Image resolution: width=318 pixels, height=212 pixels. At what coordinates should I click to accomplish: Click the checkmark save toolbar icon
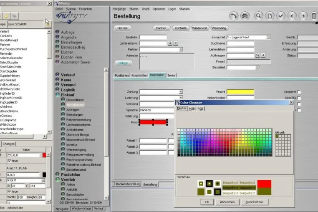[281, 16]
